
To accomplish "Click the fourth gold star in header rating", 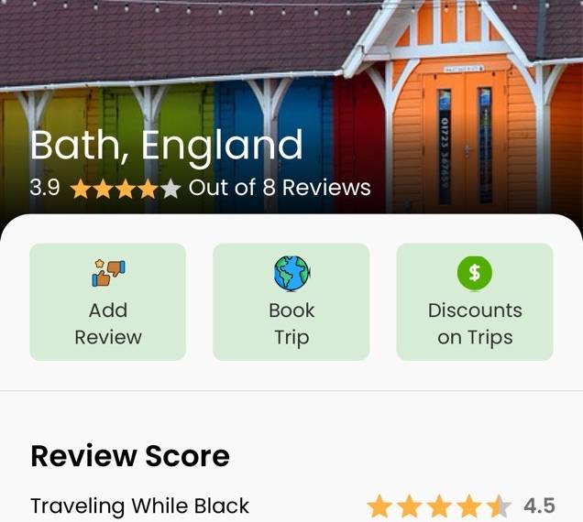I will pos(148,188).
